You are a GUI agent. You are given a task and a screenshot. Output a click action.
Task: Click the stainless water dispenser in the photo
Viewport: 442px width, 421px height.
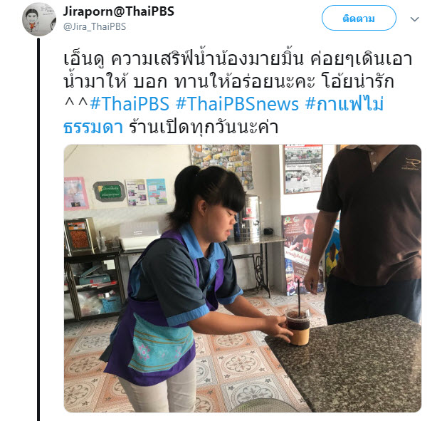250,220
